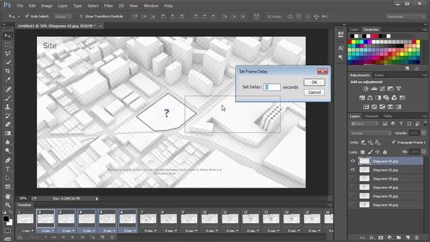Select the Crop tool

coord(7,71)
